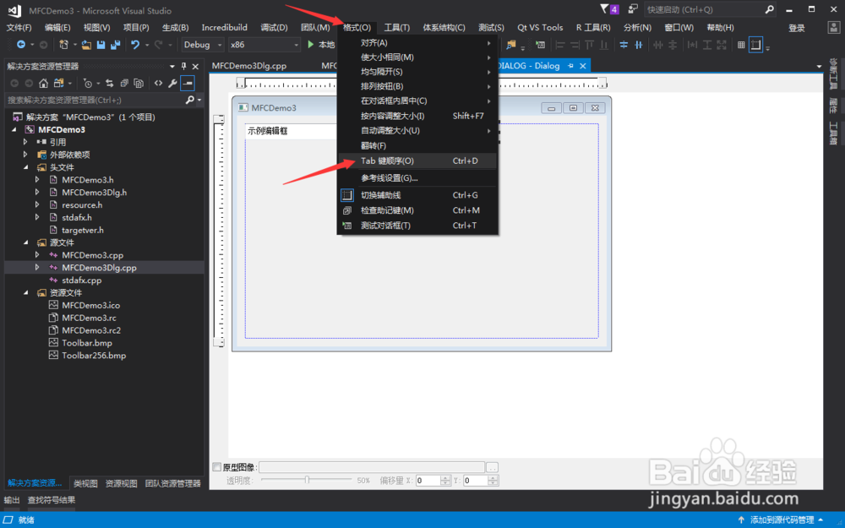
Task: Start debugging with the green play icon
Action: point(310,45)
